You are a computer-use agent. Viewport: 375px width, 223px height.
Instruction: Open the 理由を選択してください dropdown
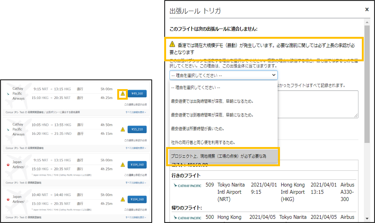coord(223,75)
